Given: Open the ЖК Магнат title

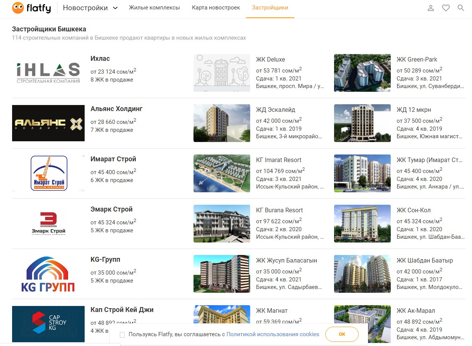Looking at the screenshot, I should click(x=272, y=310).
